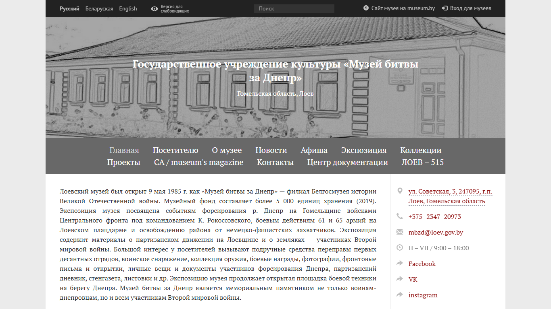Switch language to Русский
551x309 pixels.
pos(69,8)
